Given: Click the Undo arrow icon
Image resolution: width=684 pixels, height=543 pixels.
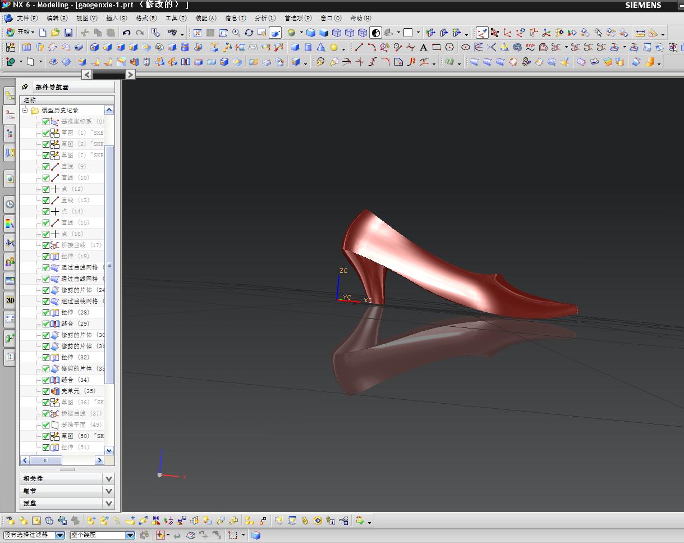Looking at the screenshot, I should click(x=126, y=33).
